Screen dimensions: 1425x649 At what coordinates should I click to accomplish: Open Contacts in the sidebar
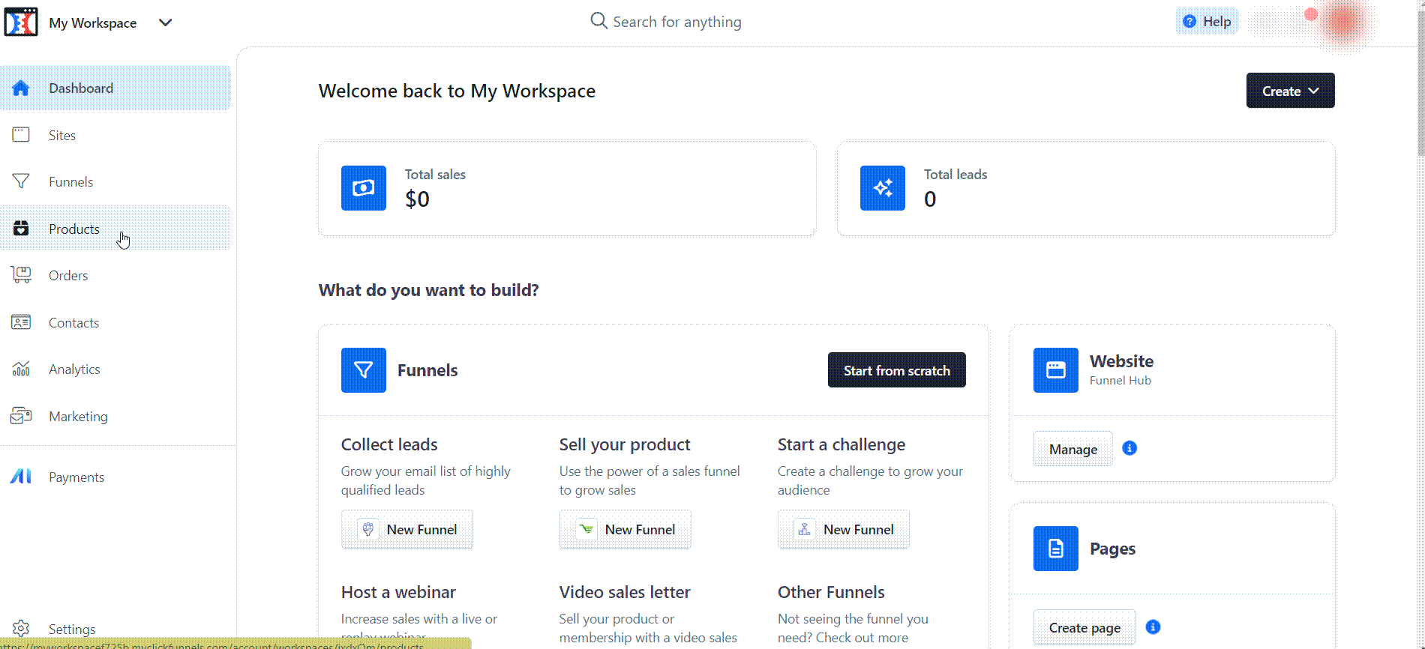coord(115,322)
